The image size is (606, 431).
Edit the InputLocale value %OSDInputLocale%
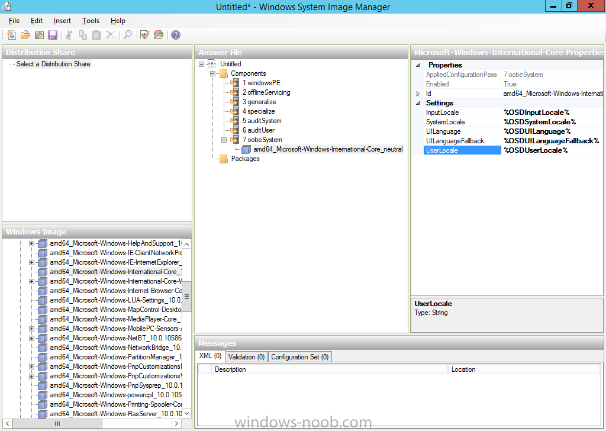[x=553, y=112]
